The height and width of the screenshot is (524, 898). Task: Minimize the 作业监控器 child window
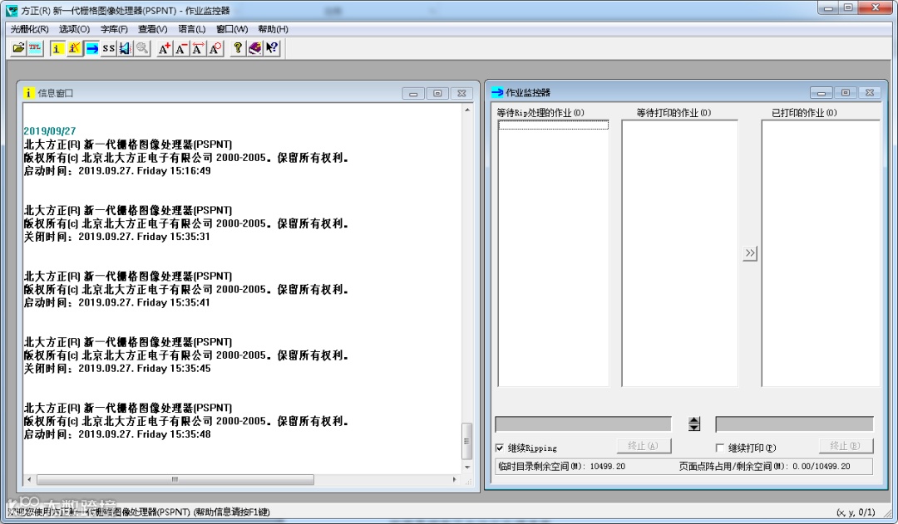click(x=822, y=93)
